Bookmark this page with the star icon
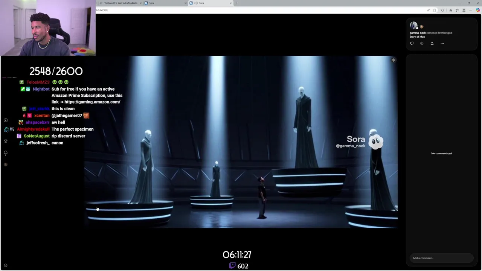 435,10
